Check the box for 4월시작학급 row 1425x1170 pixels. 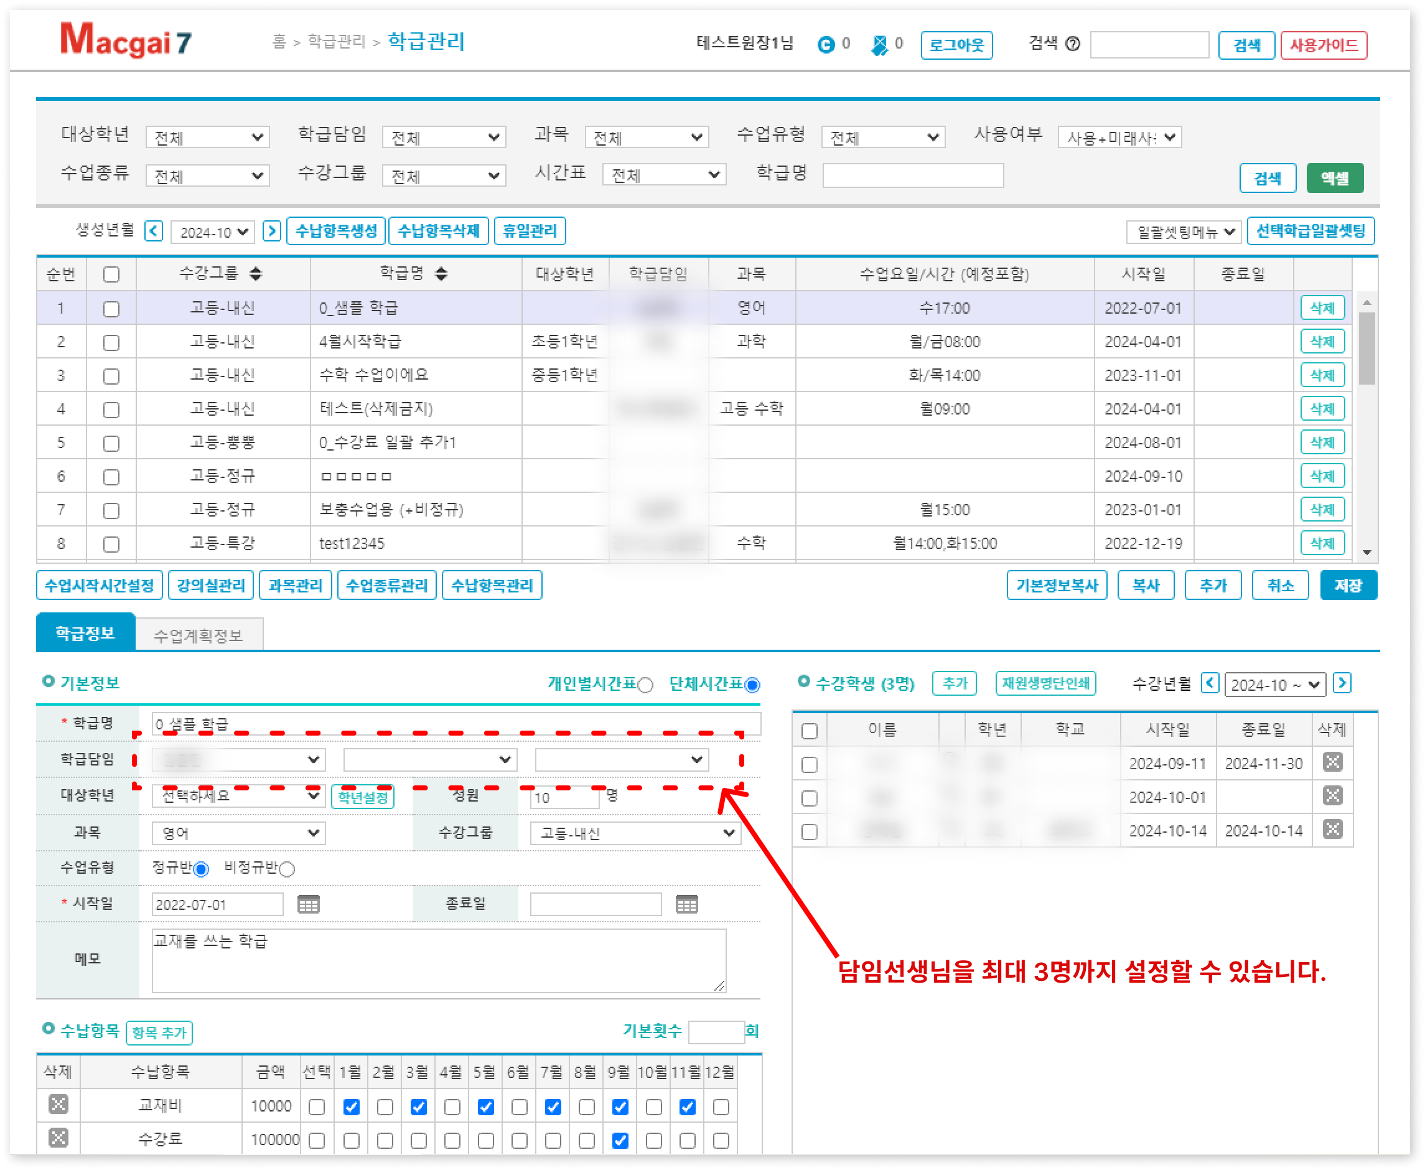[111, 342]
